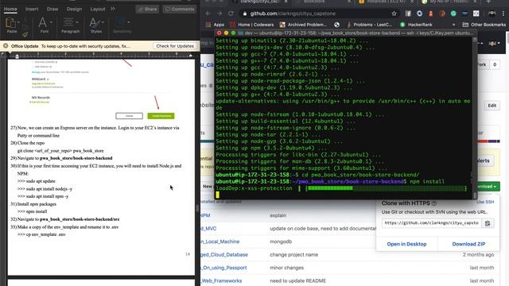Open GitHub user avatar menu
Viewport: 509px width, 286px height.
[x=494, y=43]
